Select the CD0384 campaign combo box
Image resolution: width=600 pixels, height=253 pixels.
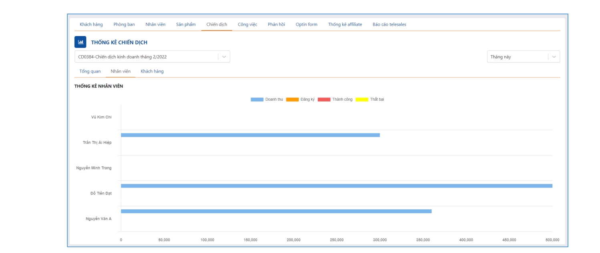click(x=147, y=57)
